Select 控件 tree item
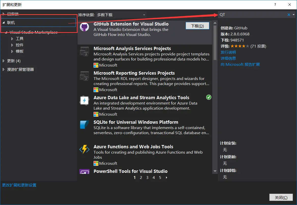Viewport: 297px width, 205px height. (20, 45)
